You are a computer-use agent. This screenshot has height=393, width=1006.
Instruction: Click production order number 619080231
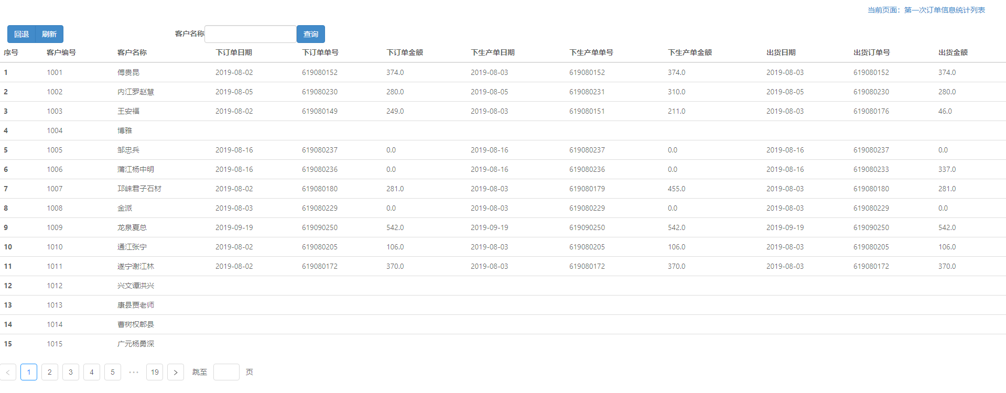click(587, 92)
